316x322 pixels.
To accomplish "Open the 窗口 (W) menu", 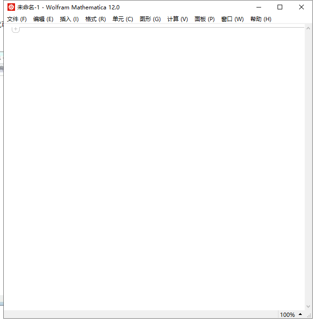I will pos(232,19).
